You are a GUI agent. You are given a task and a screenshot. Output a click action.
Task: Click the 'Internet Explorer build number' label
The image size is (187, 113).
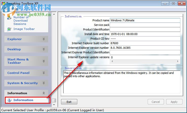(90, 43)
